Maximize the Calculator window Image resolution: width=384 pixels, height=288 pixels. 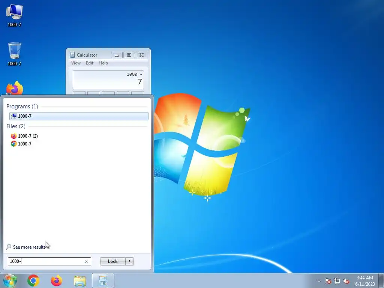(x=129, y=55)
